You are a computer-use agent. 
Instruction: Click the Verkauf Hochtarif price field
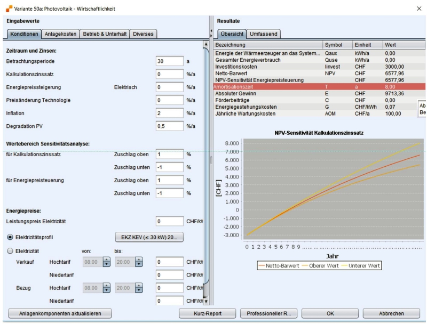169,262
